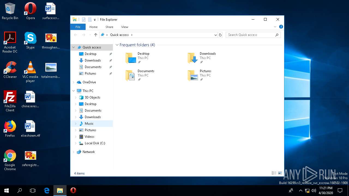Image resolution: width=349 pixels, height=196 pixels.
Task: Click the Quick access address bar breadcrumb
Action: [x=119, y=35]
